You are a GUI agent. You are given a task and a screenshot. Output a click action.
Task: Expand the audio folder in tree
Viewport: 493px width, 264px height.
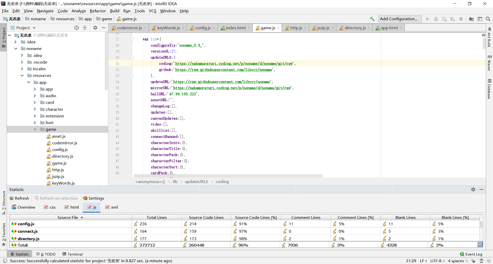tap(35, 96)
